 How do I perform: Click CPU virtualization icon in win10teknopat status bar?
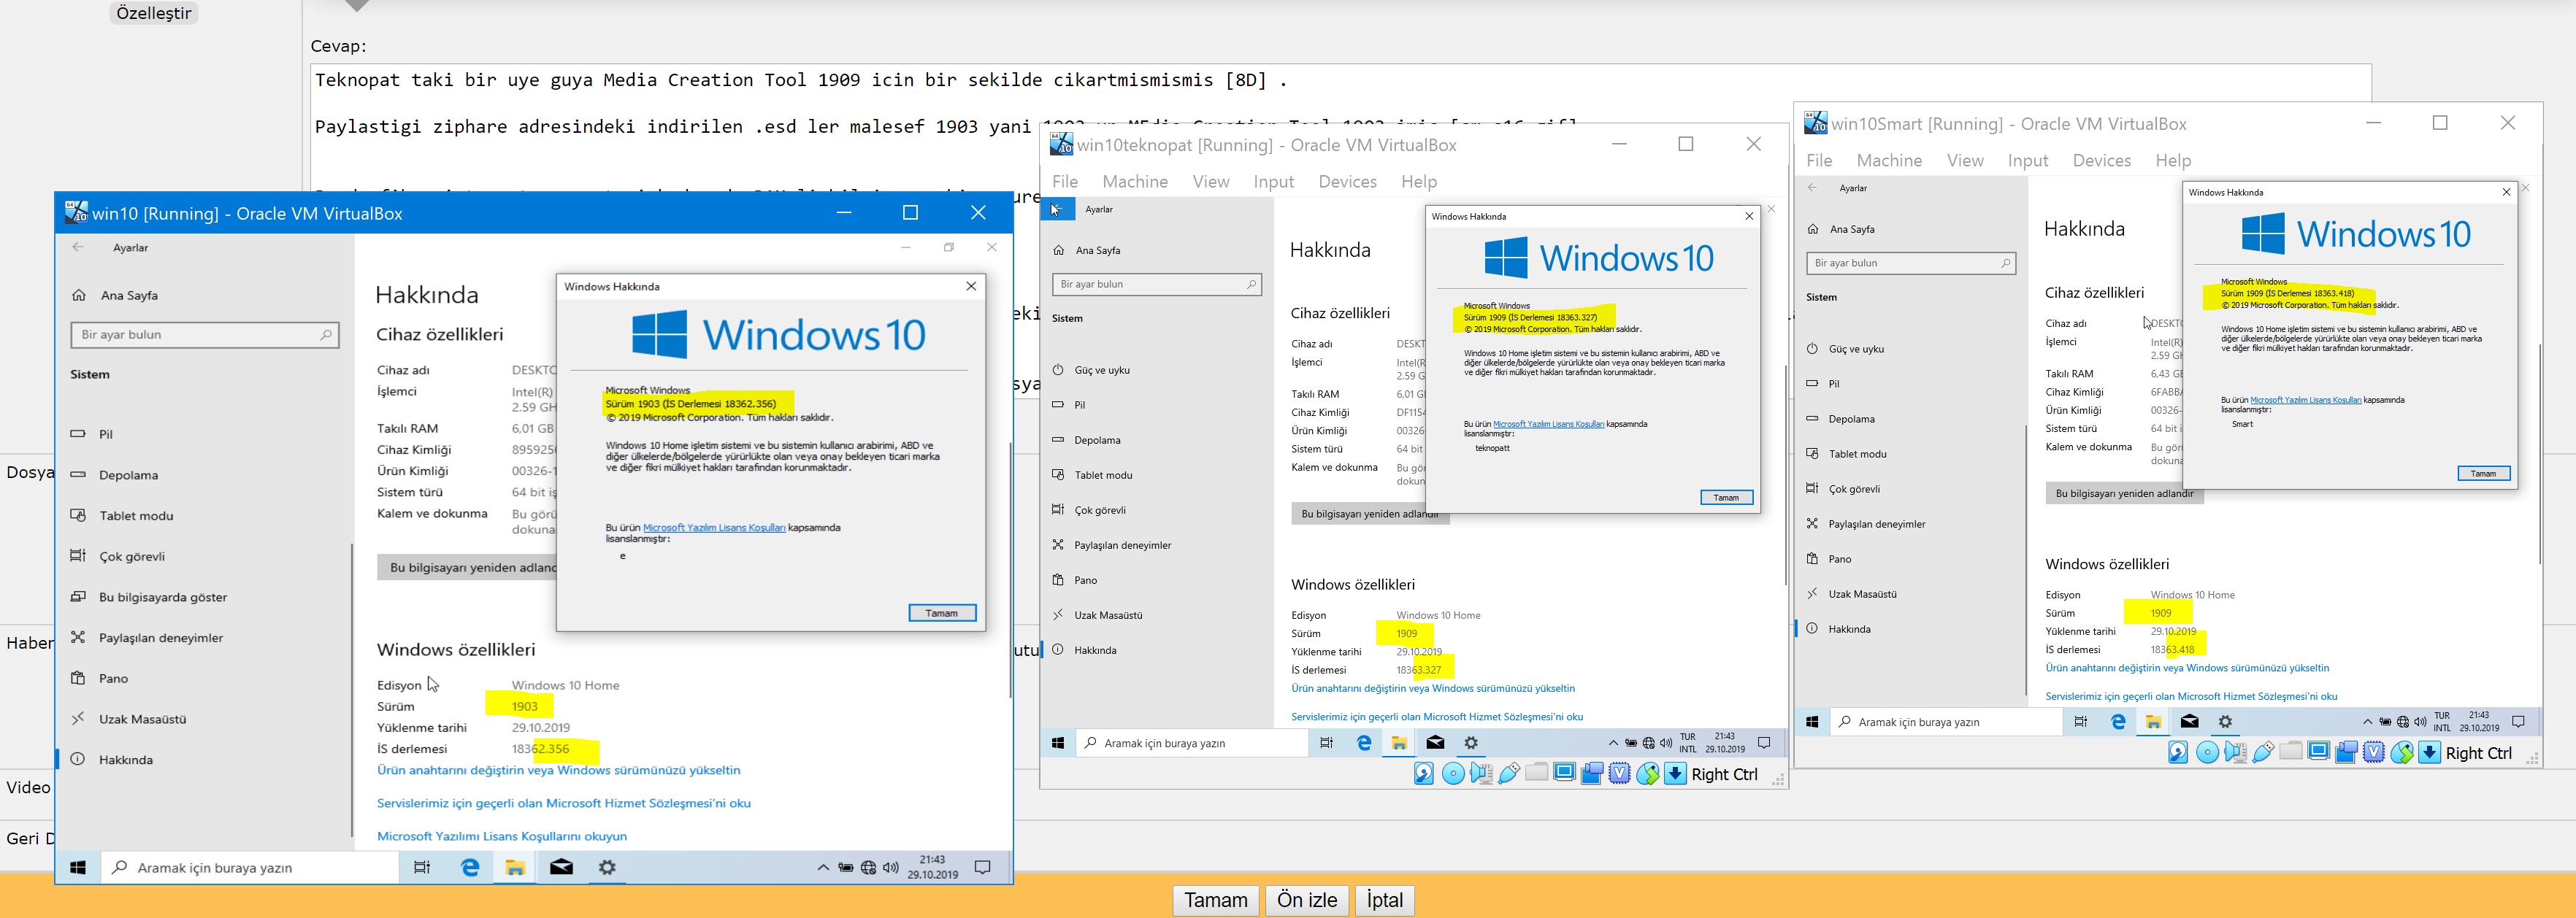click(1620, 774)
